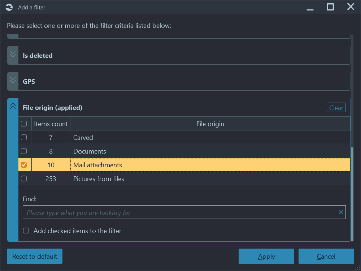Enable Add checked items to the filter
Image resolution: width=361 pixels, height=271 pixels.
(x=26, y=231)
